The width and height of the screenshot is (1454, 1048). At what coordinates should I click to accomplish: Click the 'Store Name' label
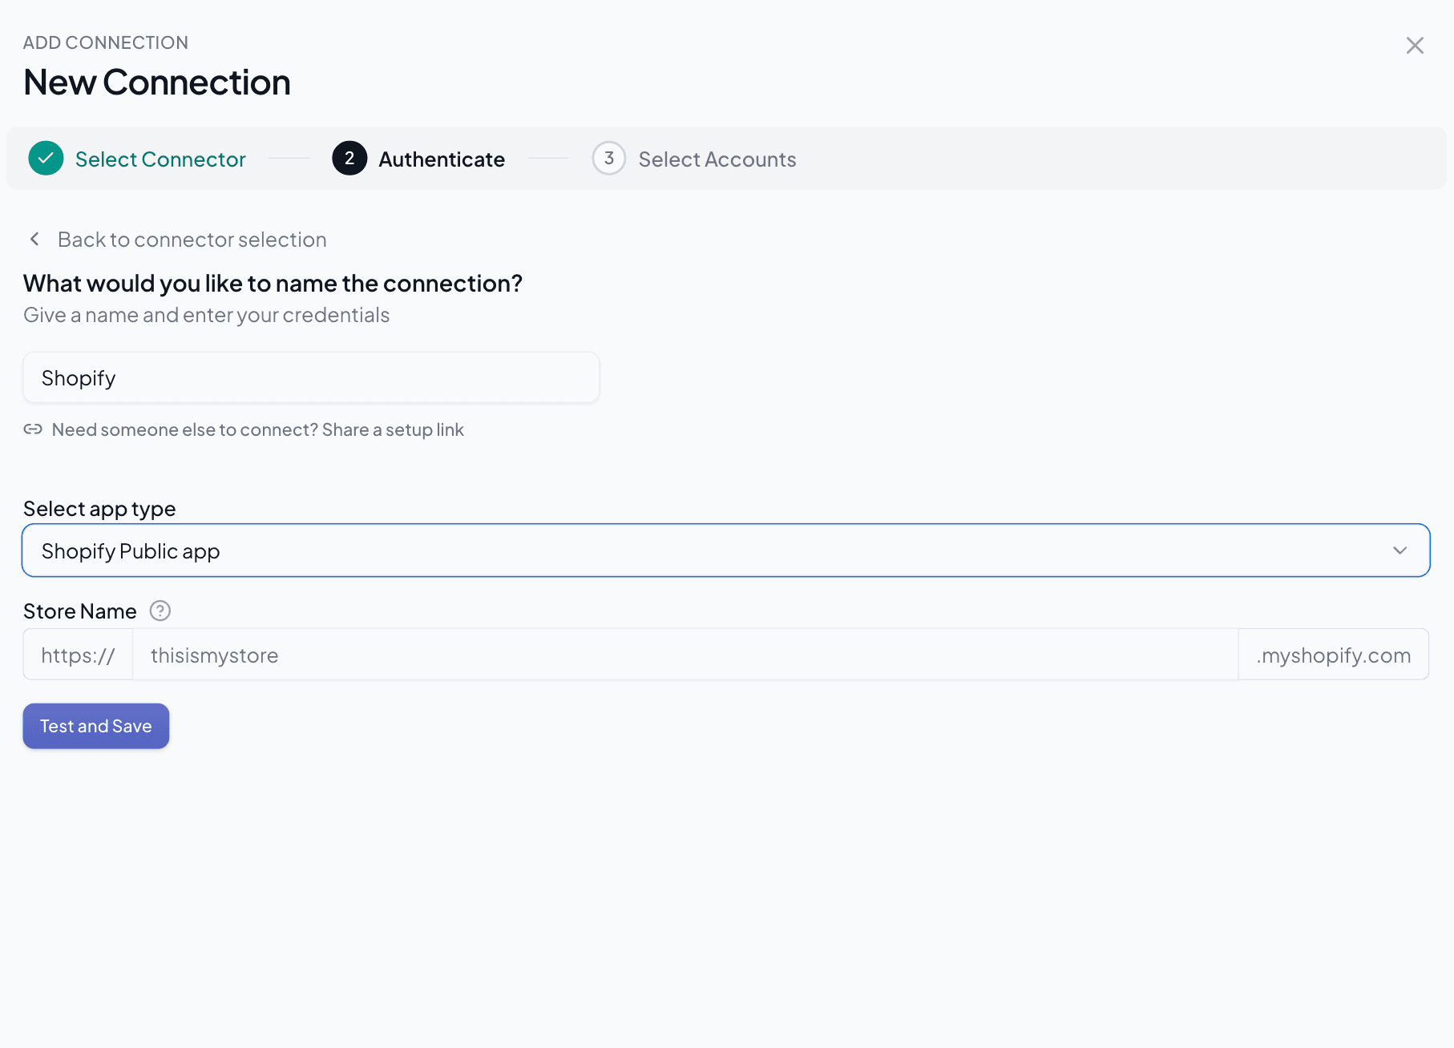[x=80, y=611]
